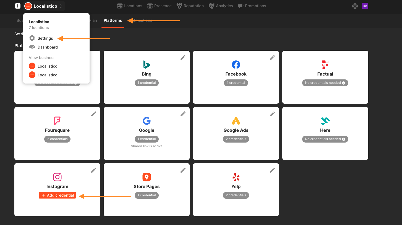
Task: Open the Analytics menu
Action: (221, 6)
